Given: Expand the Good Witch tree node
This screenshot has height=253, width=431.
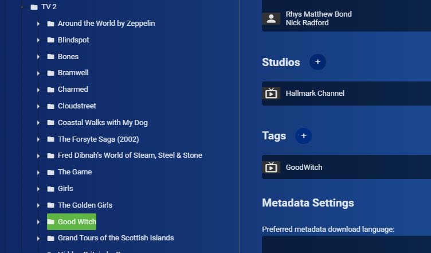Looking at the screenshot, I should 38,221.
